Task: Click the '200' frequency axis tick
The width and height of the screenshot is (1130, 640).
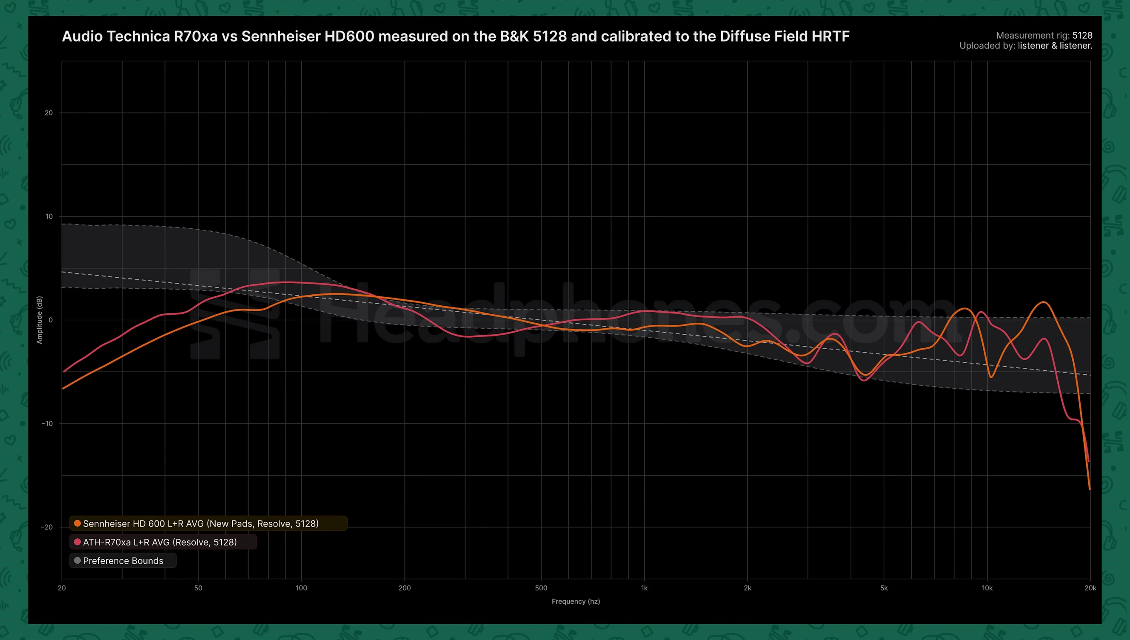Action: (x=405, y=588)
